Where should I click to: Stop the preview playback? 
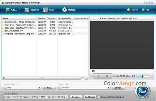coord(107,76)
